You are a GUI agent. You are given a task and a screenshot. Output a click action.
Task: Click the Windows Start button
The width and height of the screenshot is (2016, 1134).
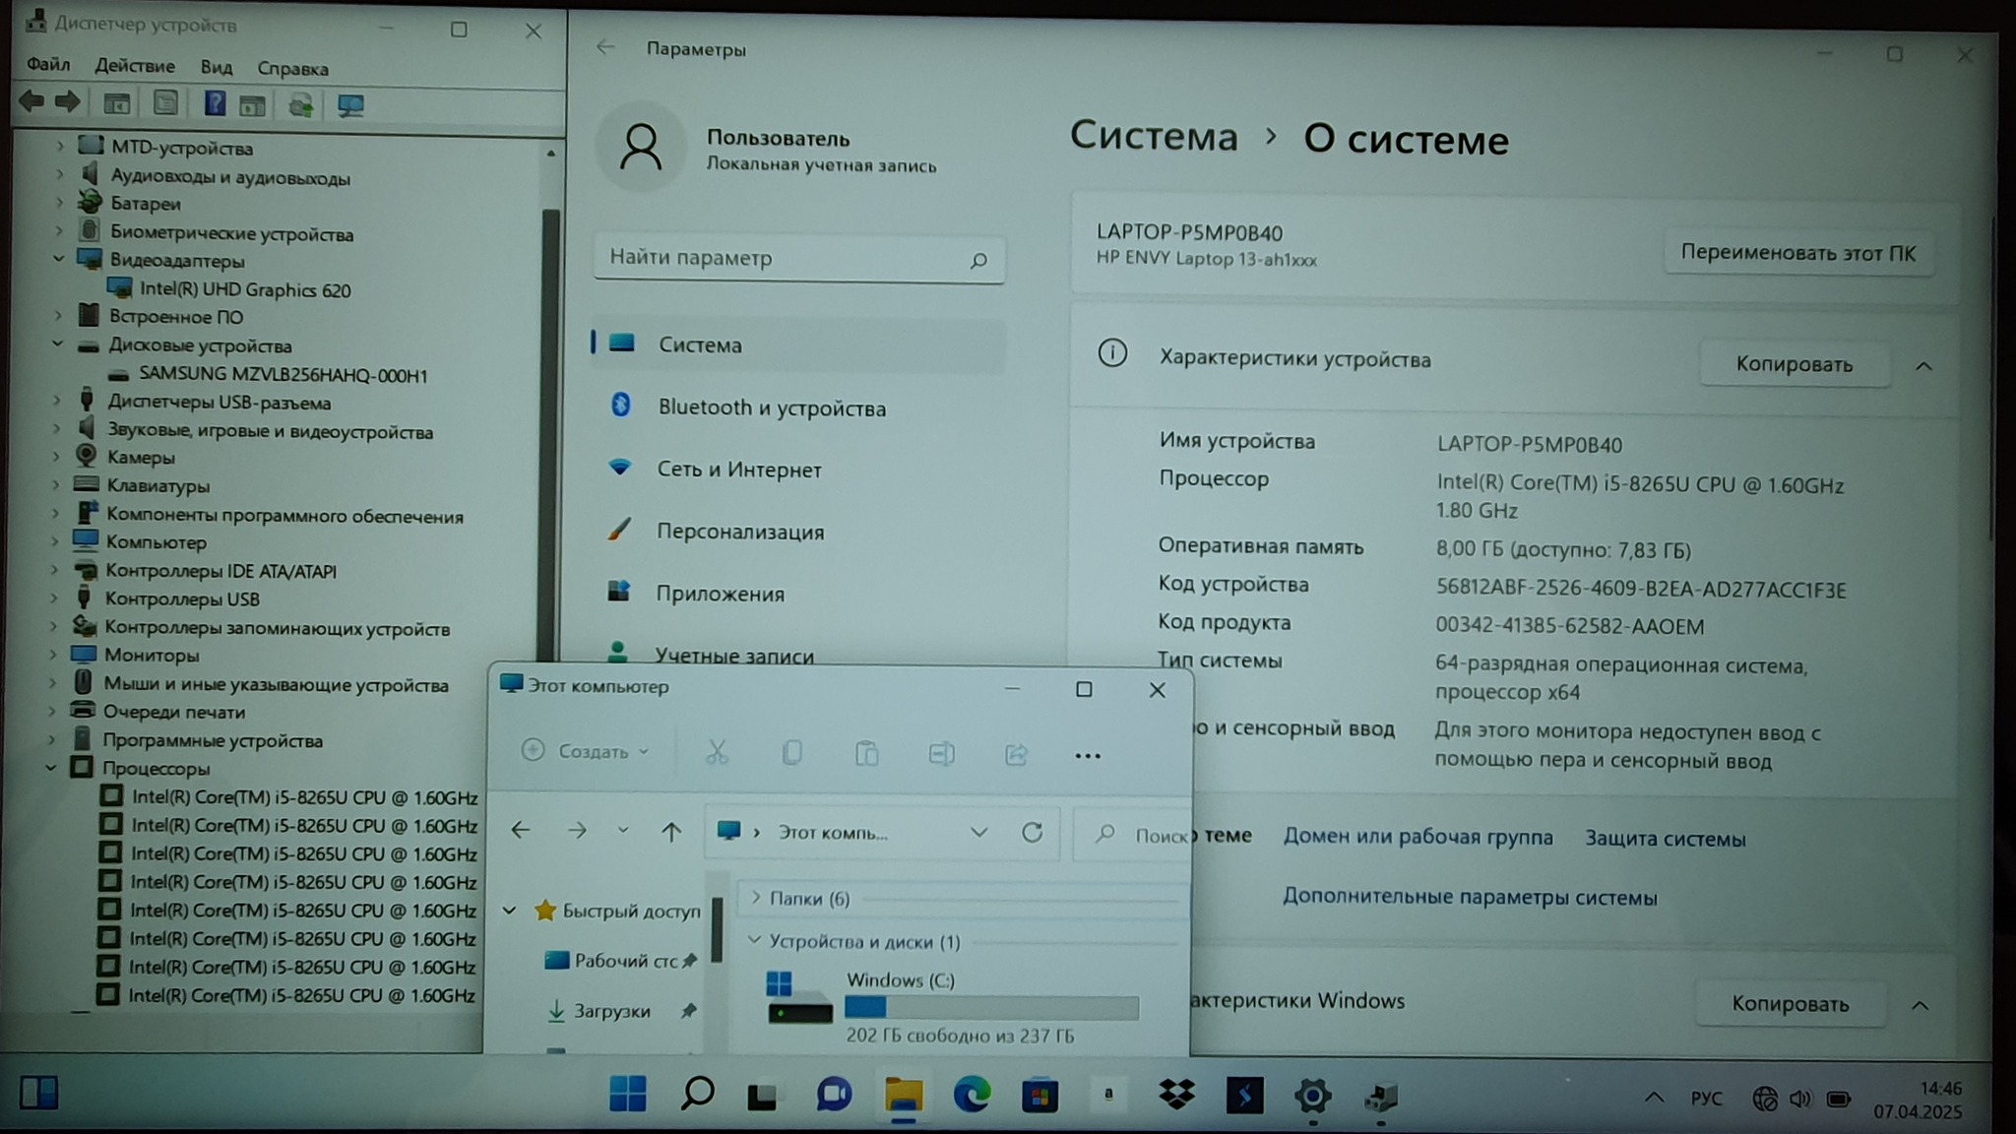627,1094
